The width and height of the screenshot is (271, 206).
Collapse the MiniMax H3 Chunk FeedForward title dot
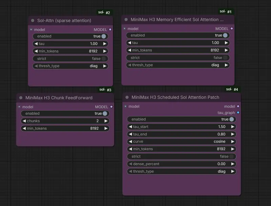point(21,98)
